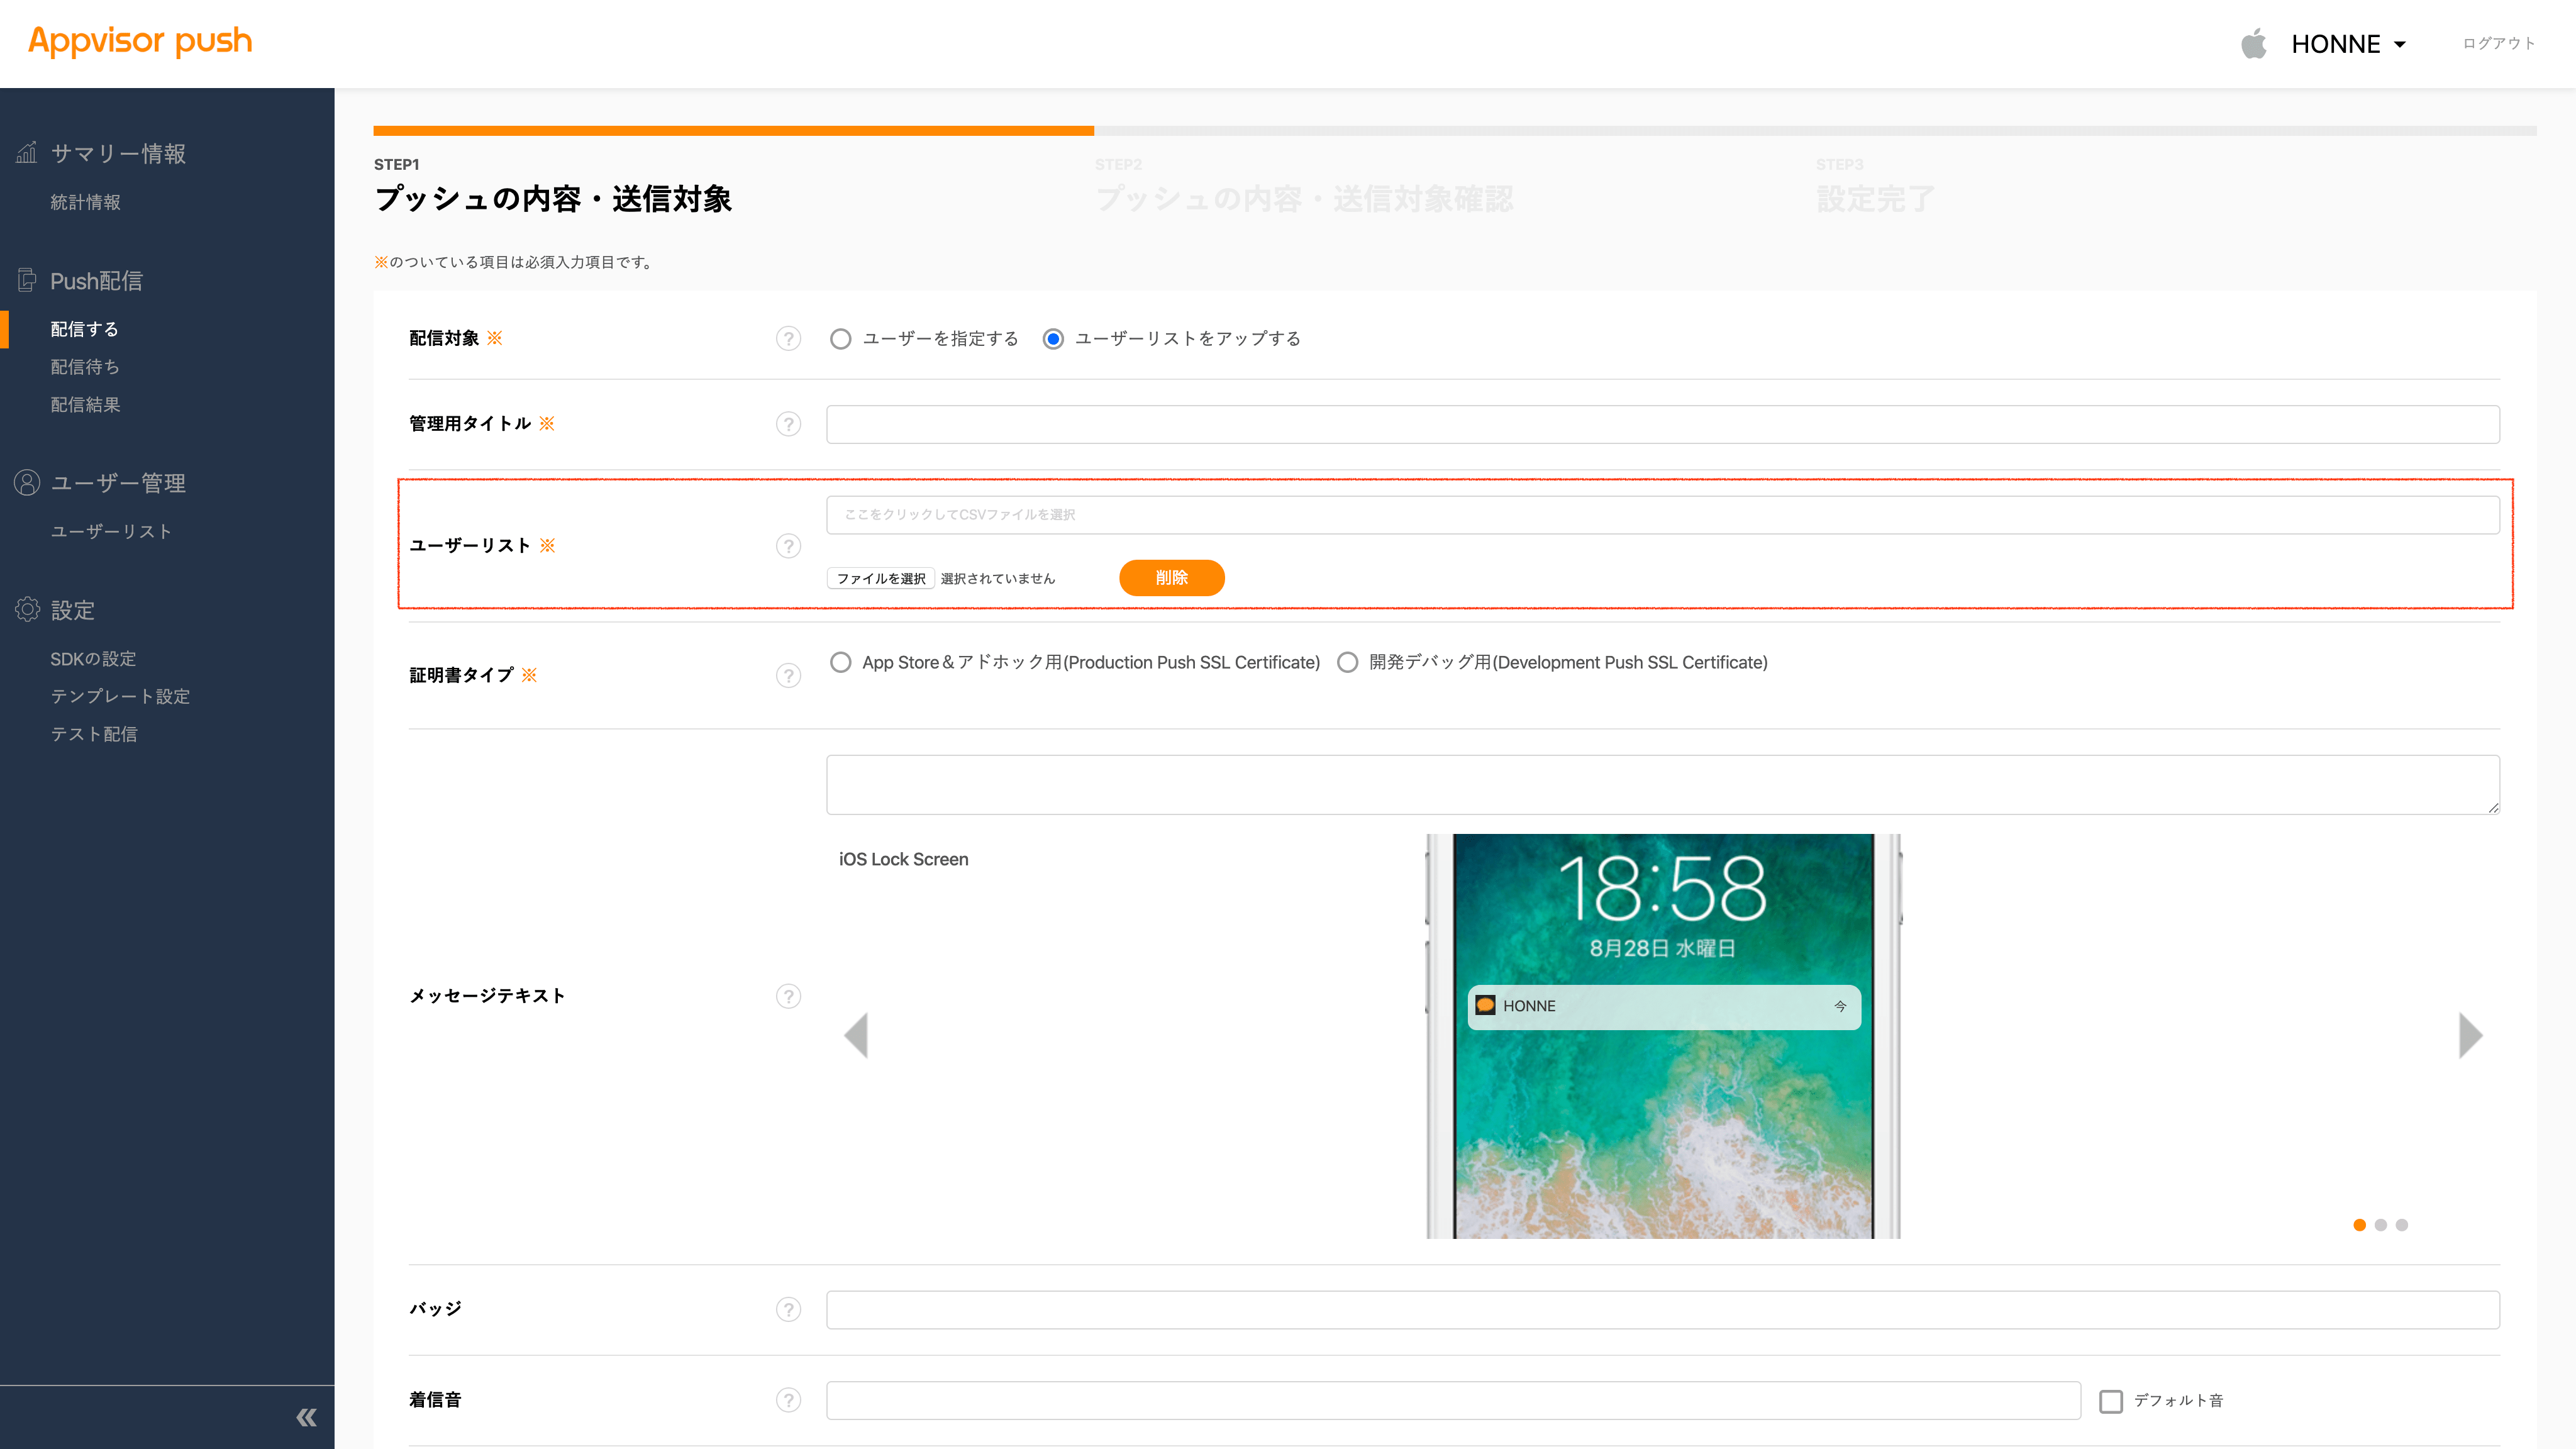Click help icon next to 配信対象
This screenshot has height=1449, width=2576.
788,339
